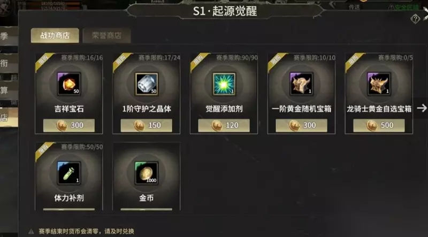Image resolution: width=428 pixels, height=237 pixels.
Task: Select the 金币 gold coin icon
Action: coord(147,173)
